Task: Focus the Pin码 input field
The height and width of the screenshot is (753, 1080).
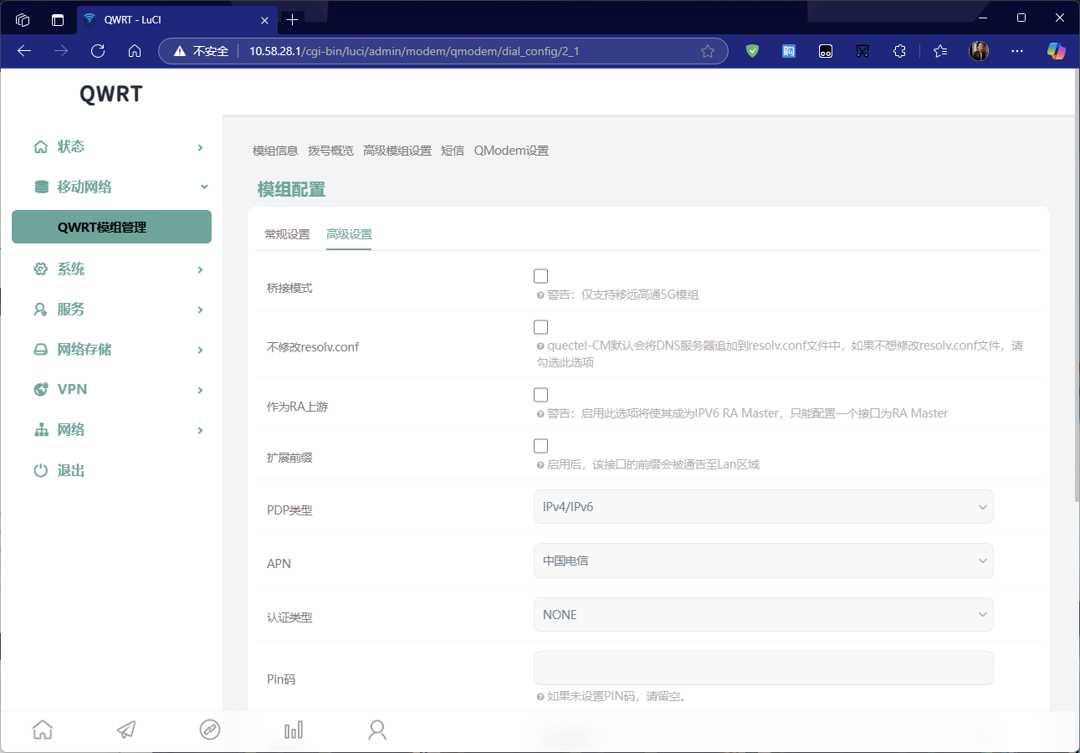Action: point(763,668)
